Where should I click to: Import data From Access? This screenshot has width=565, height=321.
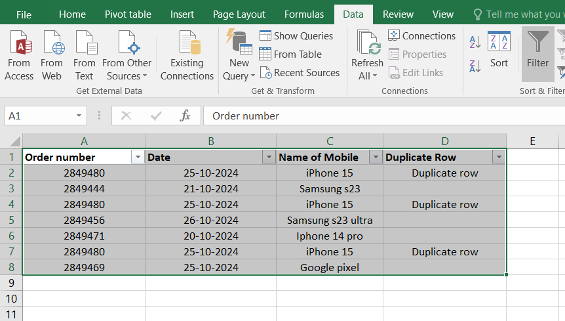click(19, 56)
